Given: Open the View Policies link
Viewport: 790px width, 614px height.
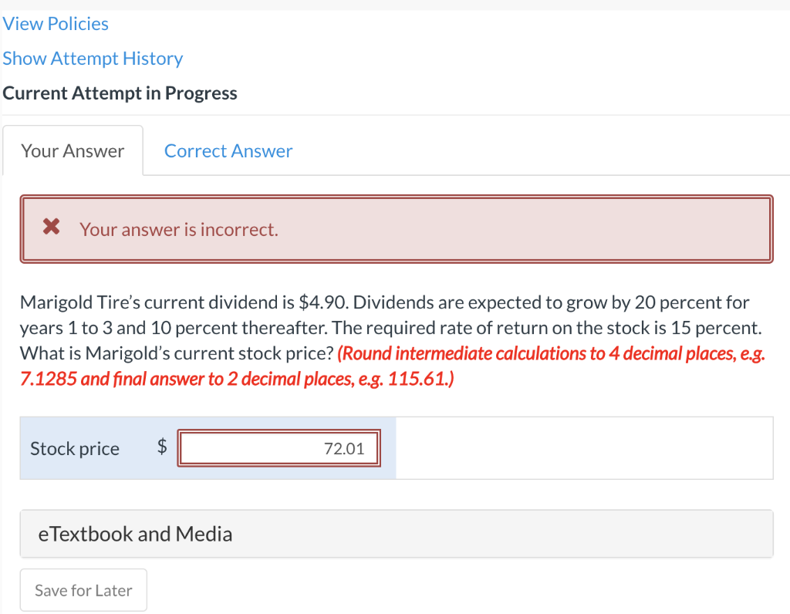Looking at the screenshot, I should [55, 23].
